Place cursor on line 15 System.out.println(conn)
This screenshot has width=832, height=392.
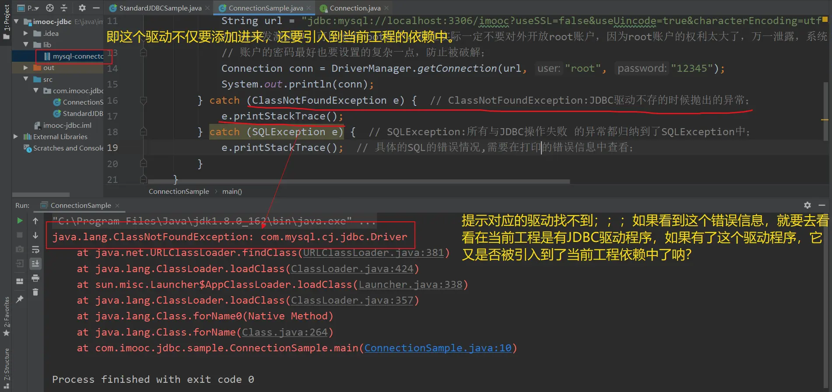coord(298,84)
